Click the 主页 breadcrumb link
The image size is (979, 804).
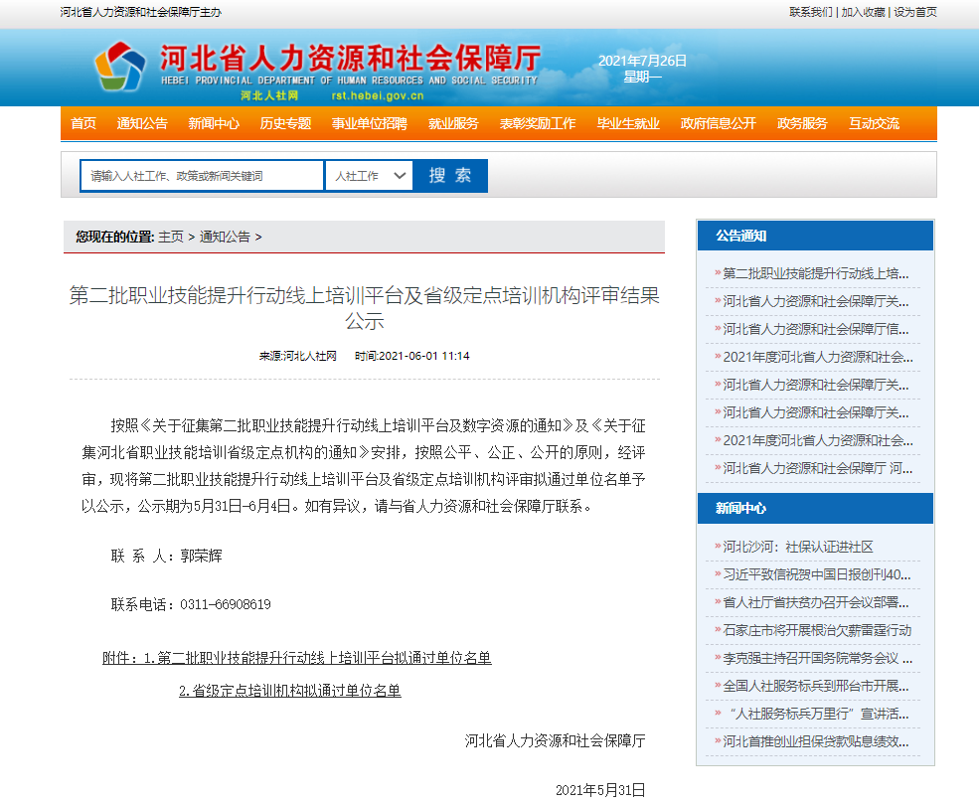(171, 237)
